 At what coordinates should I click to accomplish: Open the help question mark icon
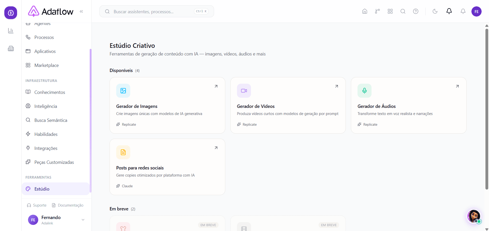tap(416, 11)
